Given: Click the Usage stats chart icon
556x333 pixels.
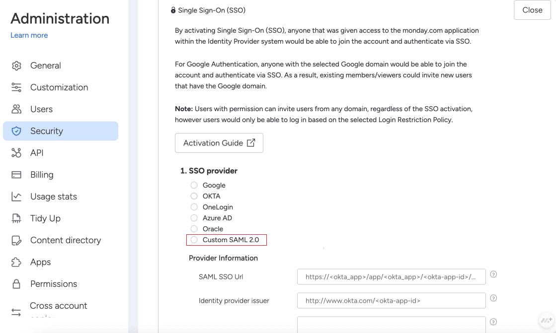Looking at the screenshot, I should (16, 197).
